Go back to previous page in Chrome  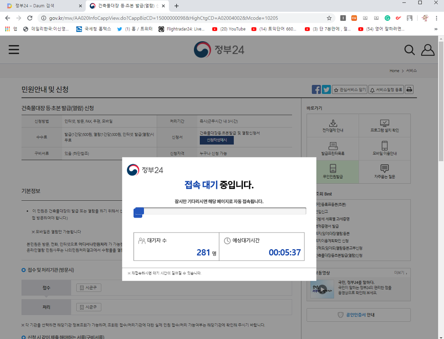click(x=8, y=18)
